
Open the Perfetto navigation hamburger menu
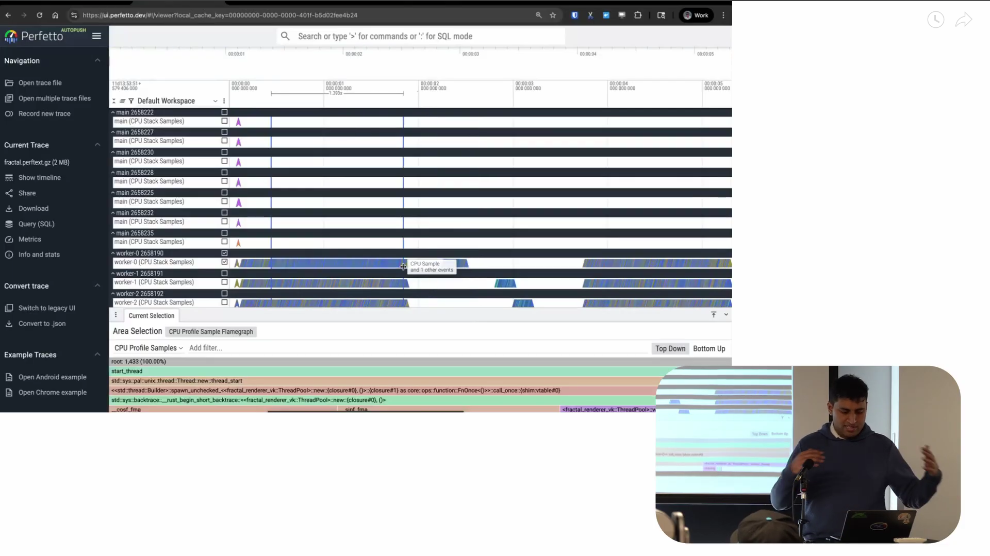coord(96,36)
